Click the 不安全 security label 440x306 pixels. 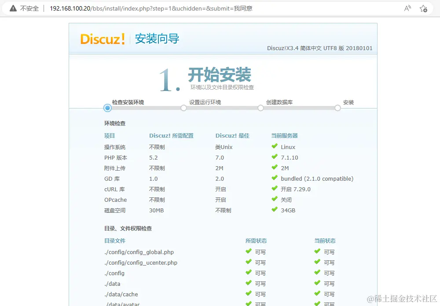pos(29,9)
